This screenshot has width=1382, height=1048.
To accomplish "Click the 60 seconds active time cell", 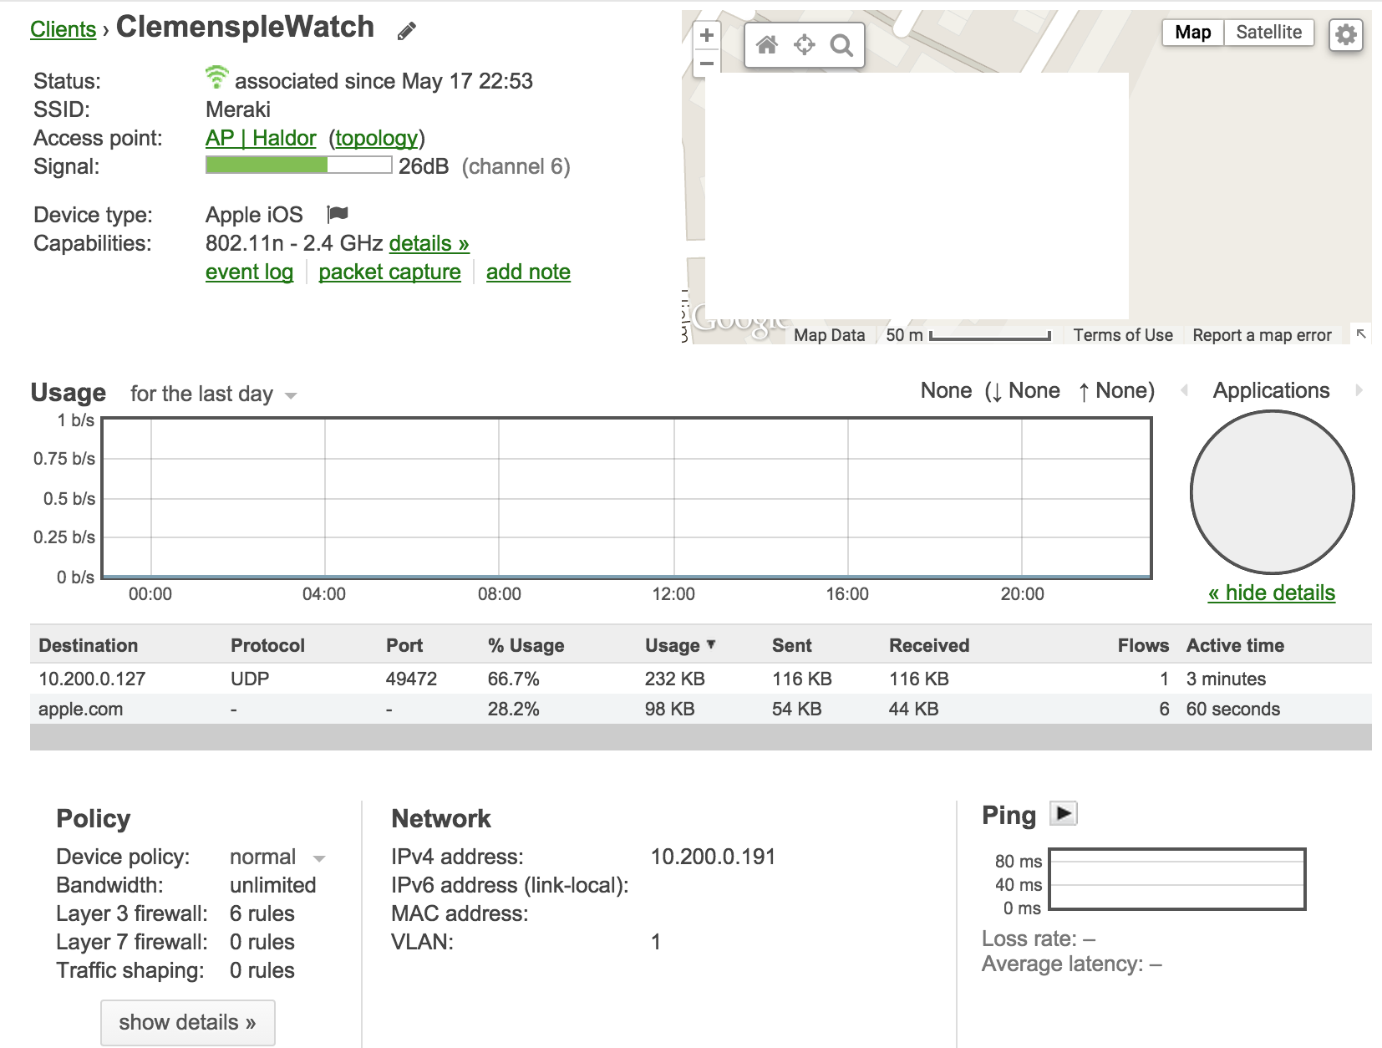I will [x=1232, y=709].
